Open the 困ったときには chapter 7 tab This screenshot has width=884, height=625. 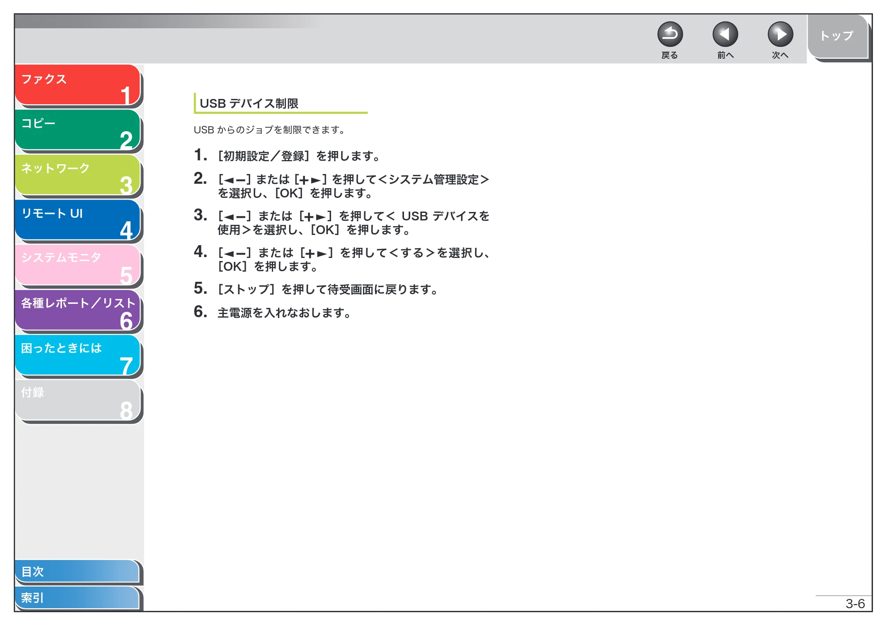click(x=78, y=355)
